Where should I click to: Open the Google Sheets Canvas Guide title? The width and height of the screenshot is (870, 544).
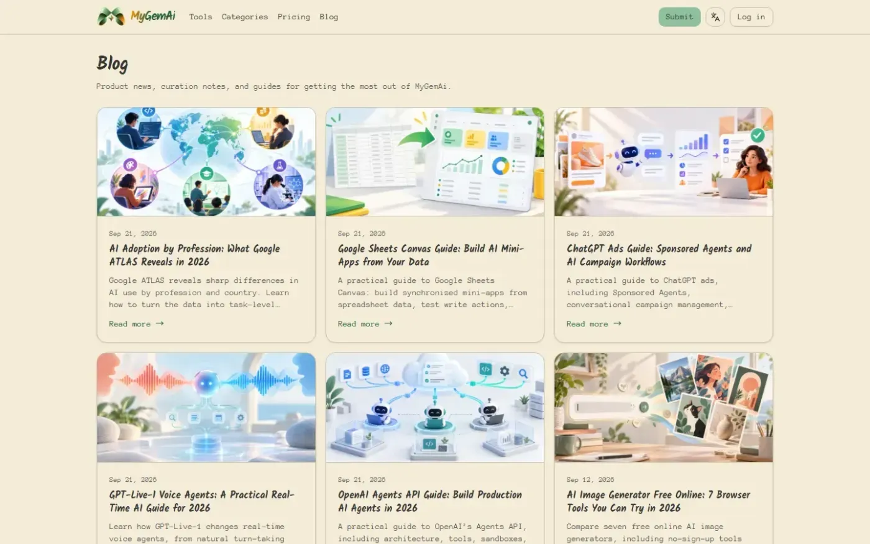coord(431,255)
